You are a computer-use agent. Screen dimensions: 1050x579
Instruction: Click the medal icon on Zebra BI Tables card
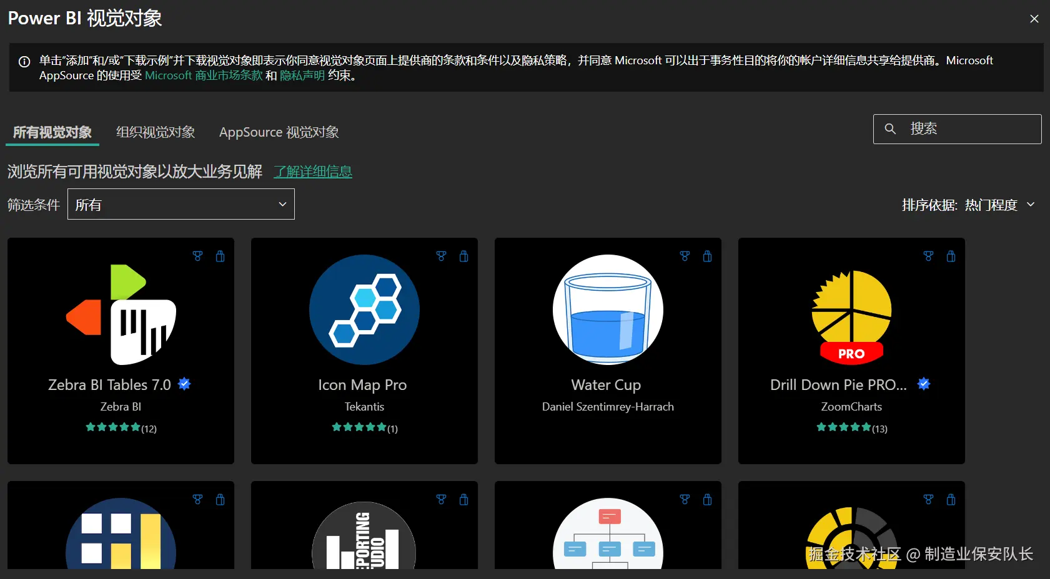click(198, 256)
